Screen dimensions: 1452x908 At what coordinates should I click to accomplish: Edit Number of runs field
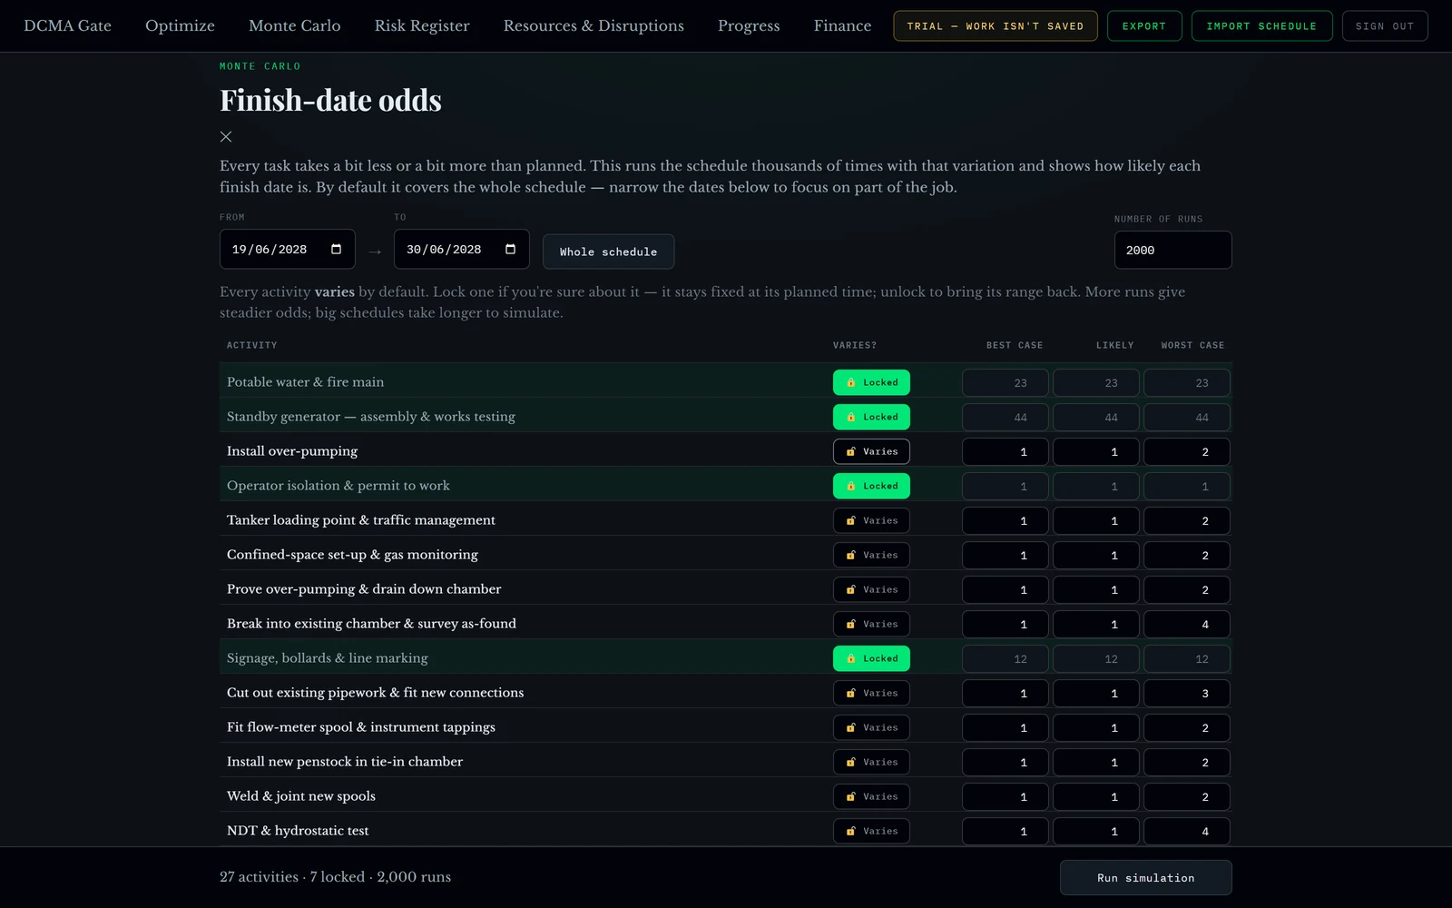click(1172, 251)
